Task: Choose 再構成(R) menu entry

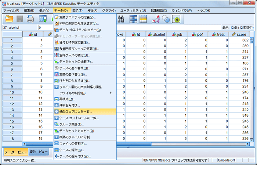Action: point(85,99)
